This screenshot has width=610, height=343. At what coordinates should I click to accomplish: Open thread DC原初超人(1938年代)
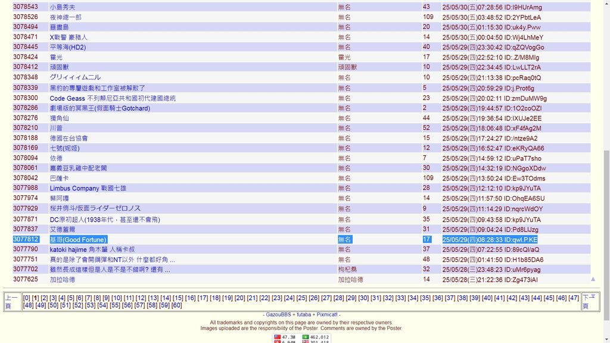[x=105, y=220]
